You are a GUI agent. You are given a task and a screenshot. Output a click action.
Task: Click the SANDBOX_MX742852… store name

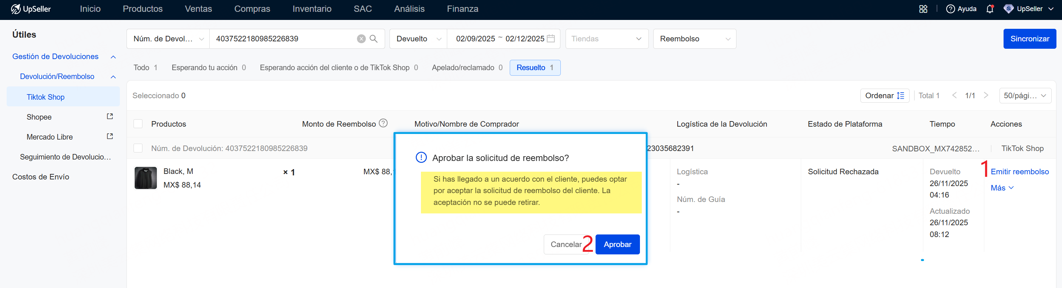(x=935, y=148)
